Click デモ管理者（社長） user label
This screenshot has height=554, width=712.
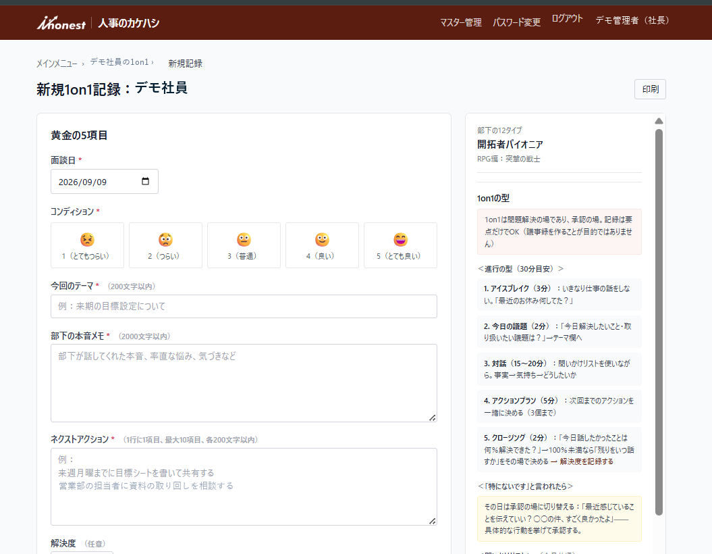point(632,20)
